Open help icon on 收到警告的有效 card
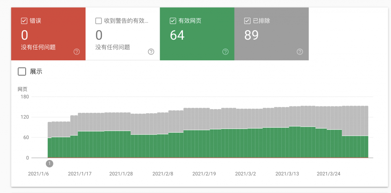Image resolution: width=391 pixels, height=193 pixels. coord(151,52)
